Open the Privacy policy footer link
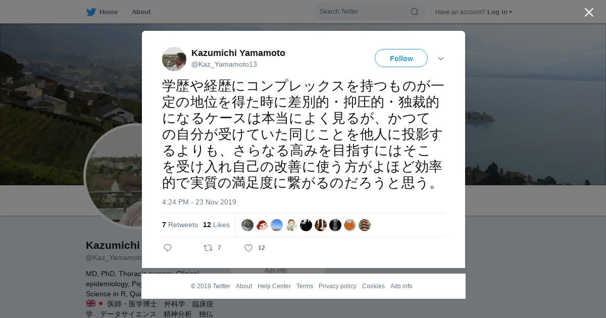 pos(337,286)
